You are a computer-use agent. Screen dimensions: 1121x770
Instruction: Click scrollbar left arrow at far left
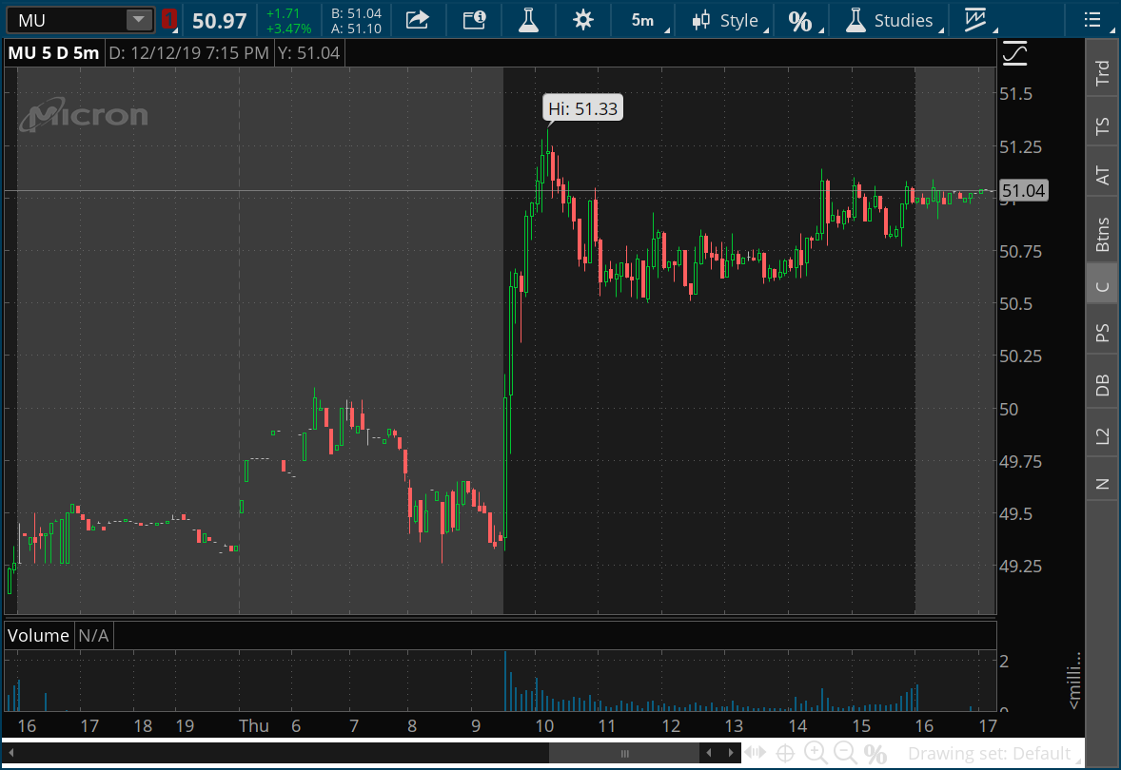pyautogui.click(x=10, y=753)
